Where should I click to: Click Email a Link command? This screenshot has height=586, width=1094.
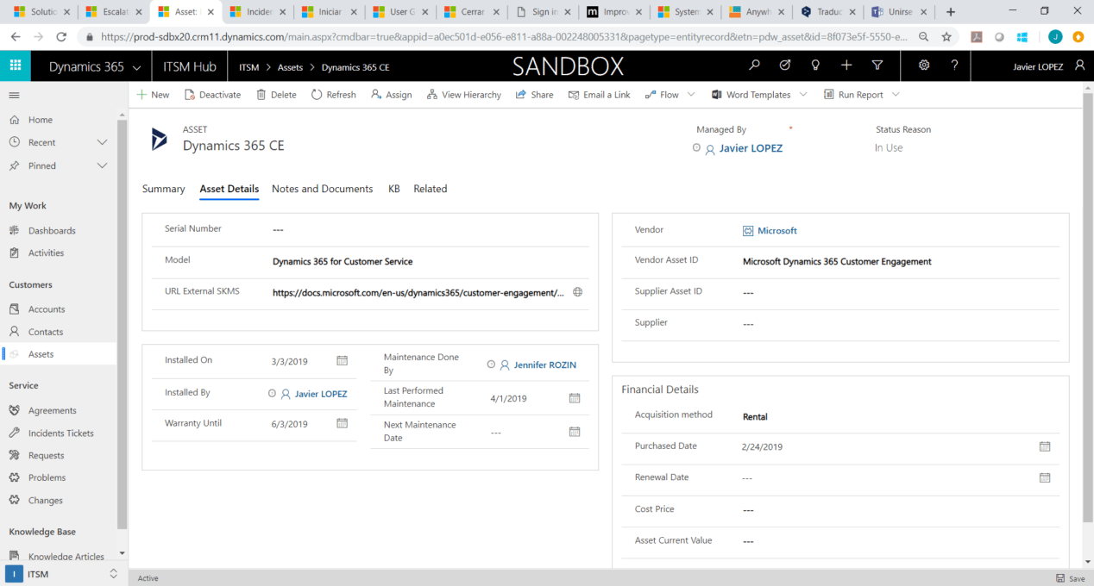pyautogui.click(x=600, y=95)
